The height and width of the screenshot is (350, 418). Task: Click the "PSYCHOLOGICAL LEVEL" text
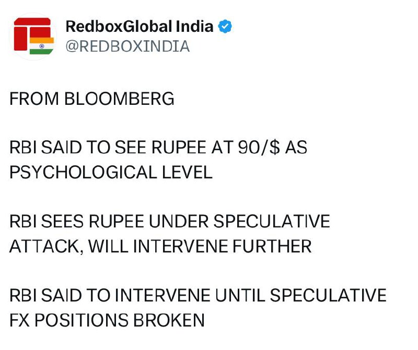111,172
